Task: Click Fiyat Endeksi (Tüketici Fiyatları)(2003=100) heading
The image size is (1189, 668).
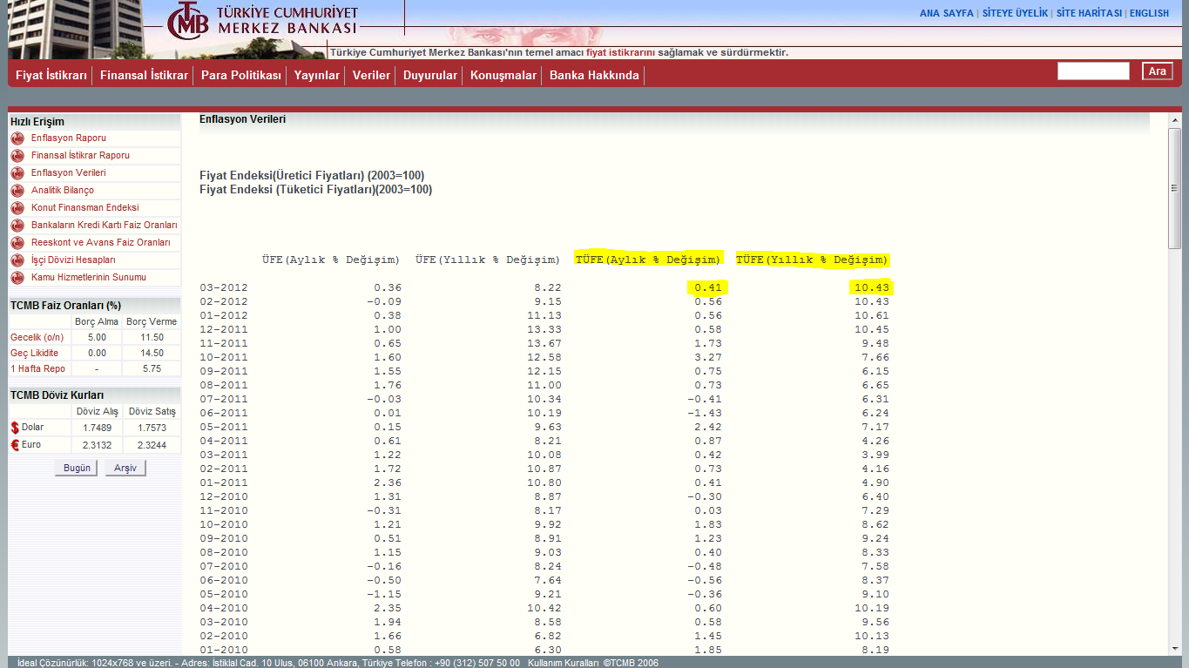Action: point(315,190)
